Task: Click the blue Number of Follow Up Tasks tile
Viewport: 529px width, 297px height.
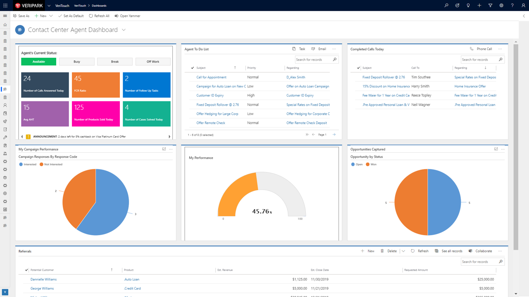Action: (146, 85)
